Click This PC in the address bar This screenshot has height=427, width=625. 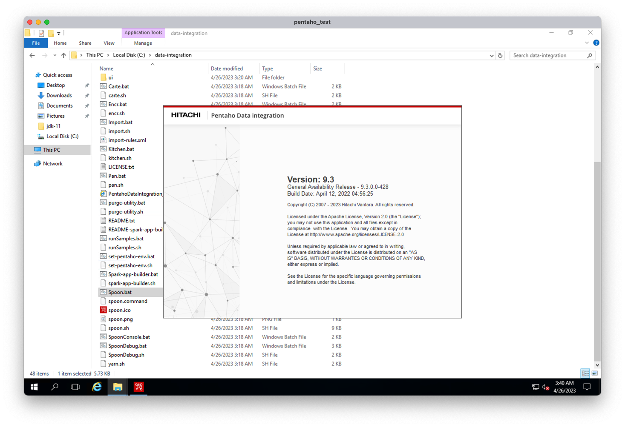95,55
